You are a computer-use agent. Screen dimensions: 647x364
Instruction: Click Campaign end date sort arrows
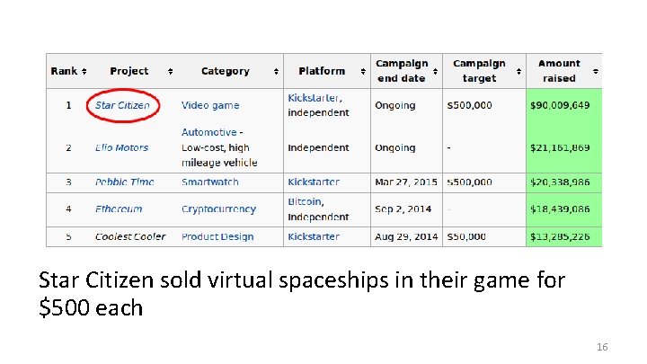coord(436,71)
